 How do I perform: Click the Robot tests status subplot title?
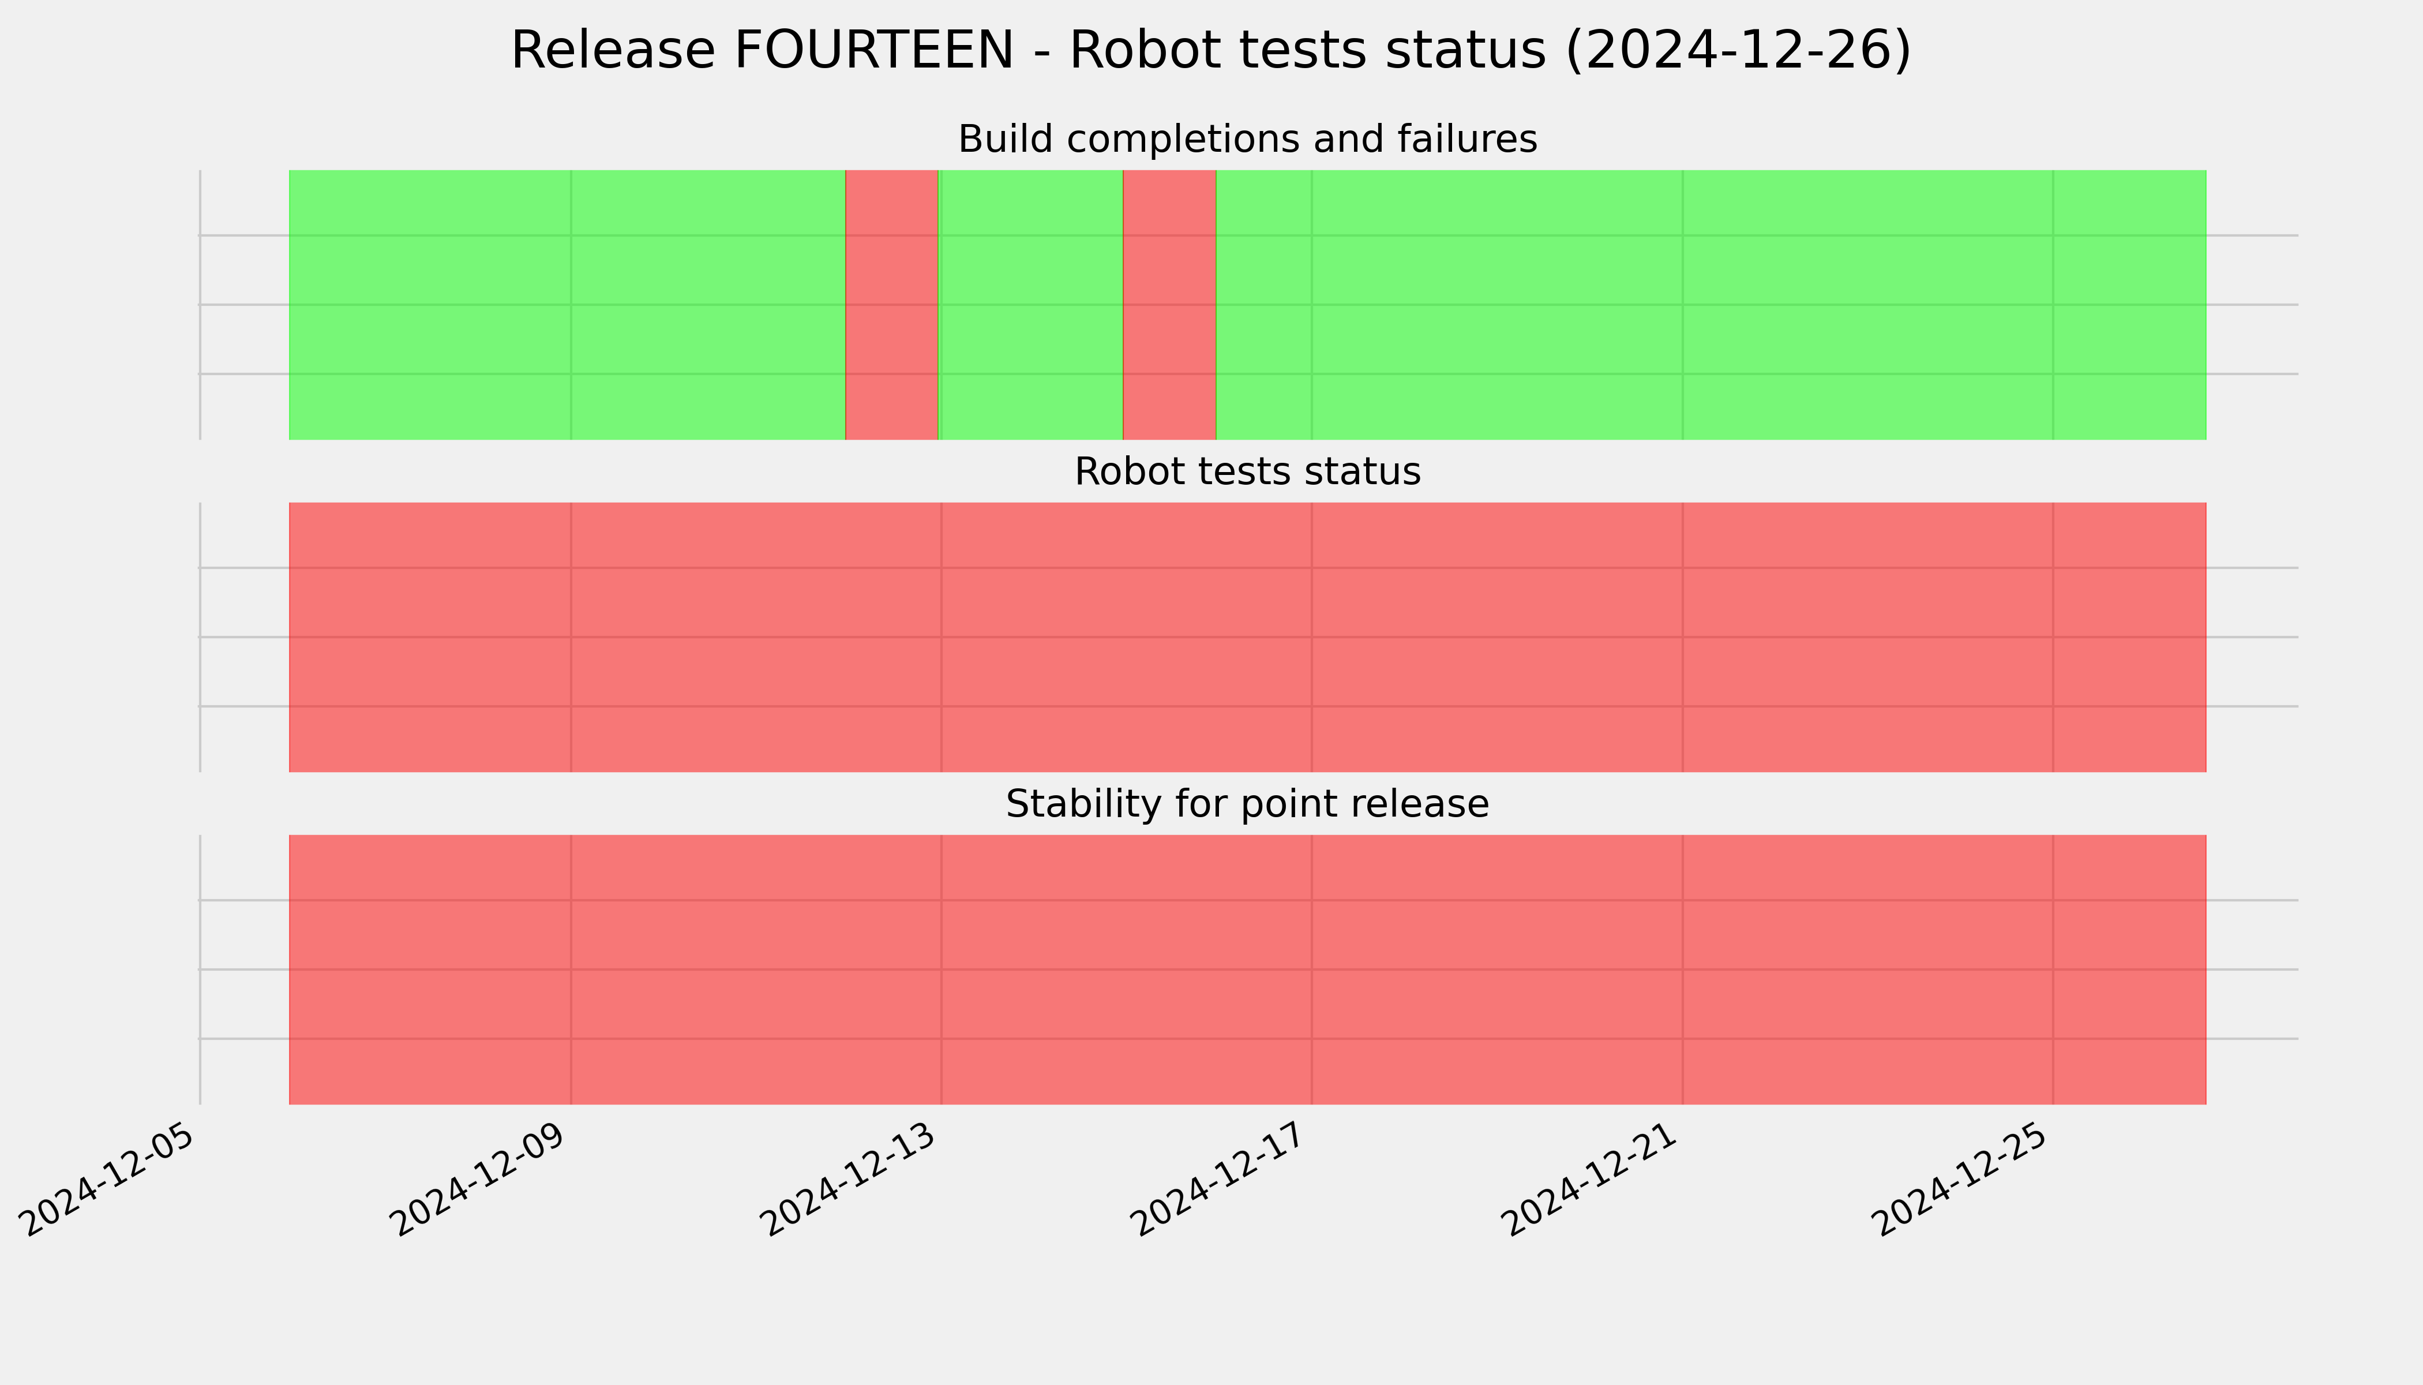[1247, 472]
